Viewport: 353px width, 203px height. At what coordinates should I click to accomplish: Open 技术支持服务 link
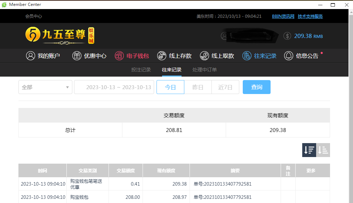click(310, 16)
